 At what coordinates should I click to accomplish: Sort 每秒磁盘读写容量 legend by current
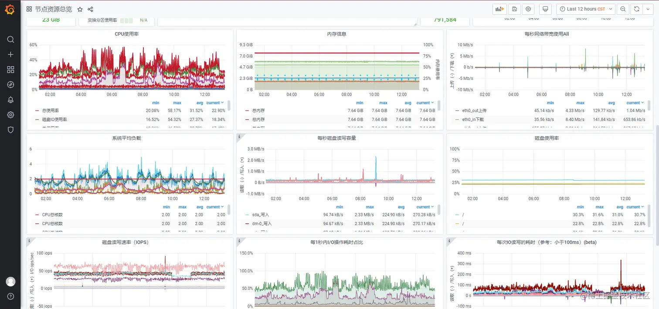425,207
